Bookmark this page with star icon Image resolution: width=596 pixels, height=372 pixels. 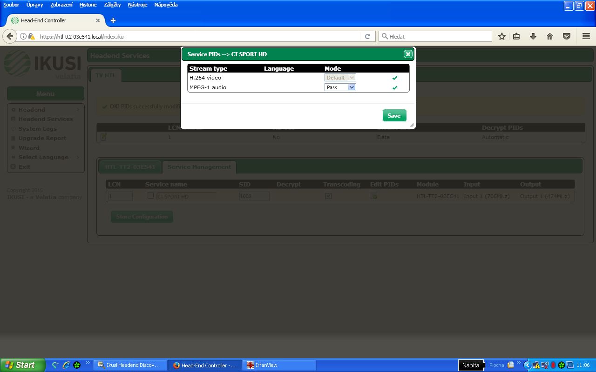tap(501, 36)
